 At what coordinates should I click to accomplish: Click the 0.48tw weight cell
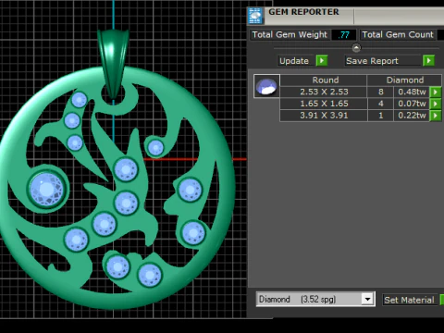(x=412, y=92)
